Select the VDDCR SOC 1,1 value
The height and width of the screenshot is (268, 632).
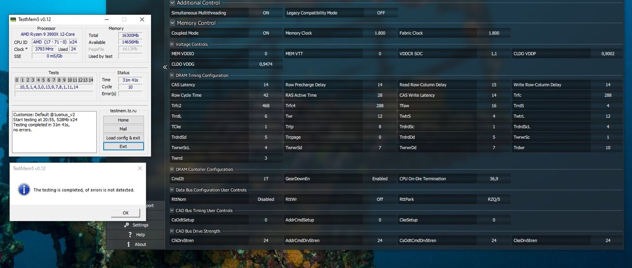pyautogui.click(x=494, y=53)
